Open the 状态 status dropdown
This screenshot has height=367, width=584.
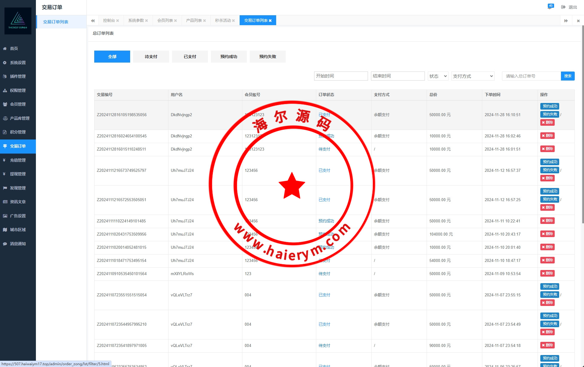[438, 76]
